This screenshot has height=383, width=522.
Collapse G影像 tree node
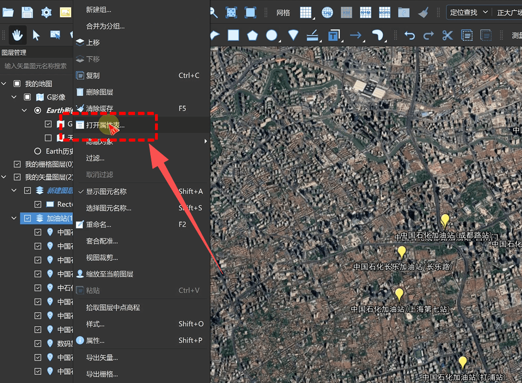(14, 97)
